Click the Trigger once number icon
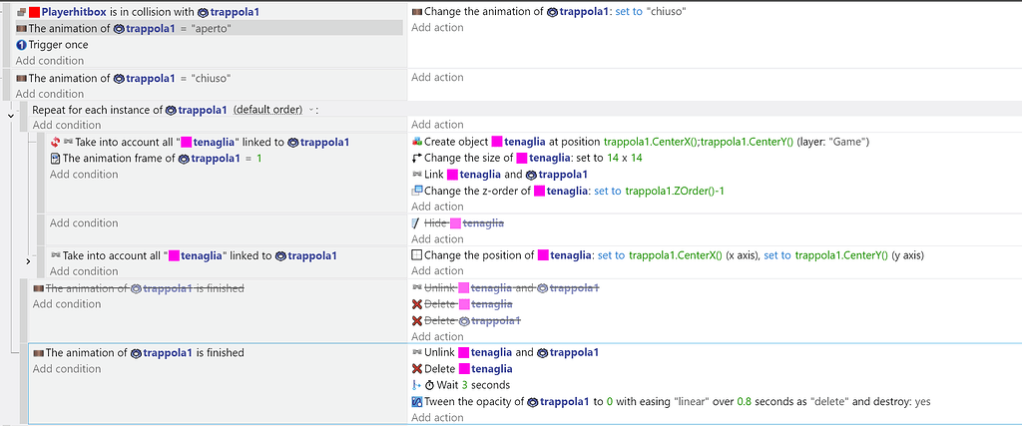This screenshot has width=1022, height=426. (x=21, y=45)
